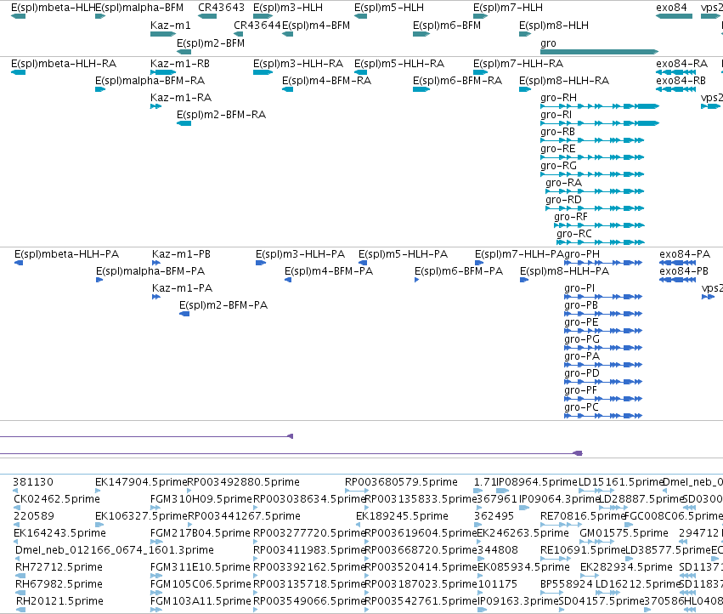Image resolution: width=723 pixels, height=614 pixels.
Task: Select the E(spl)m3-HLH-RA transcript
Action: 263,72
